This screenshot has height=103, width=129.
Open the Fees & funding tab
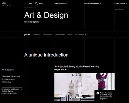coord(60,34)
